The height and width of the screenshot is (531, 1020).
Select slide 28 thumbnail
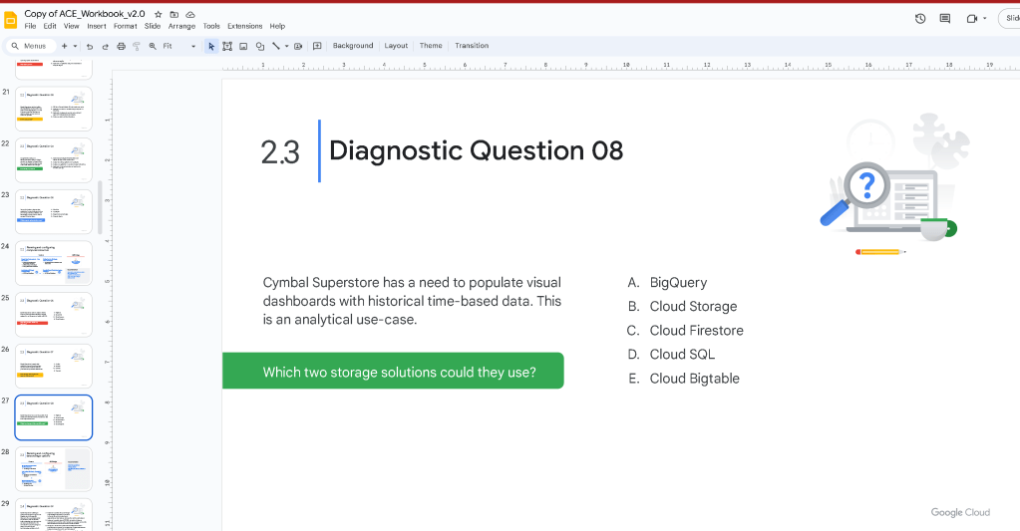(53, 468)
